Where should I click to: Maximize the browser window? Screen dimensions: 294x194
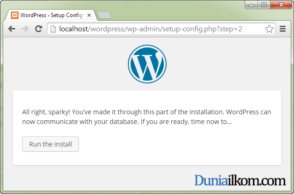[x=264, y=5]
